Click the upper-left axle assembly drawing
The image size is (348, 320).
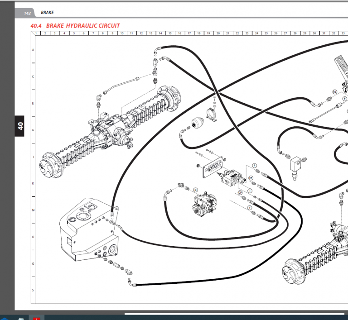110,132
